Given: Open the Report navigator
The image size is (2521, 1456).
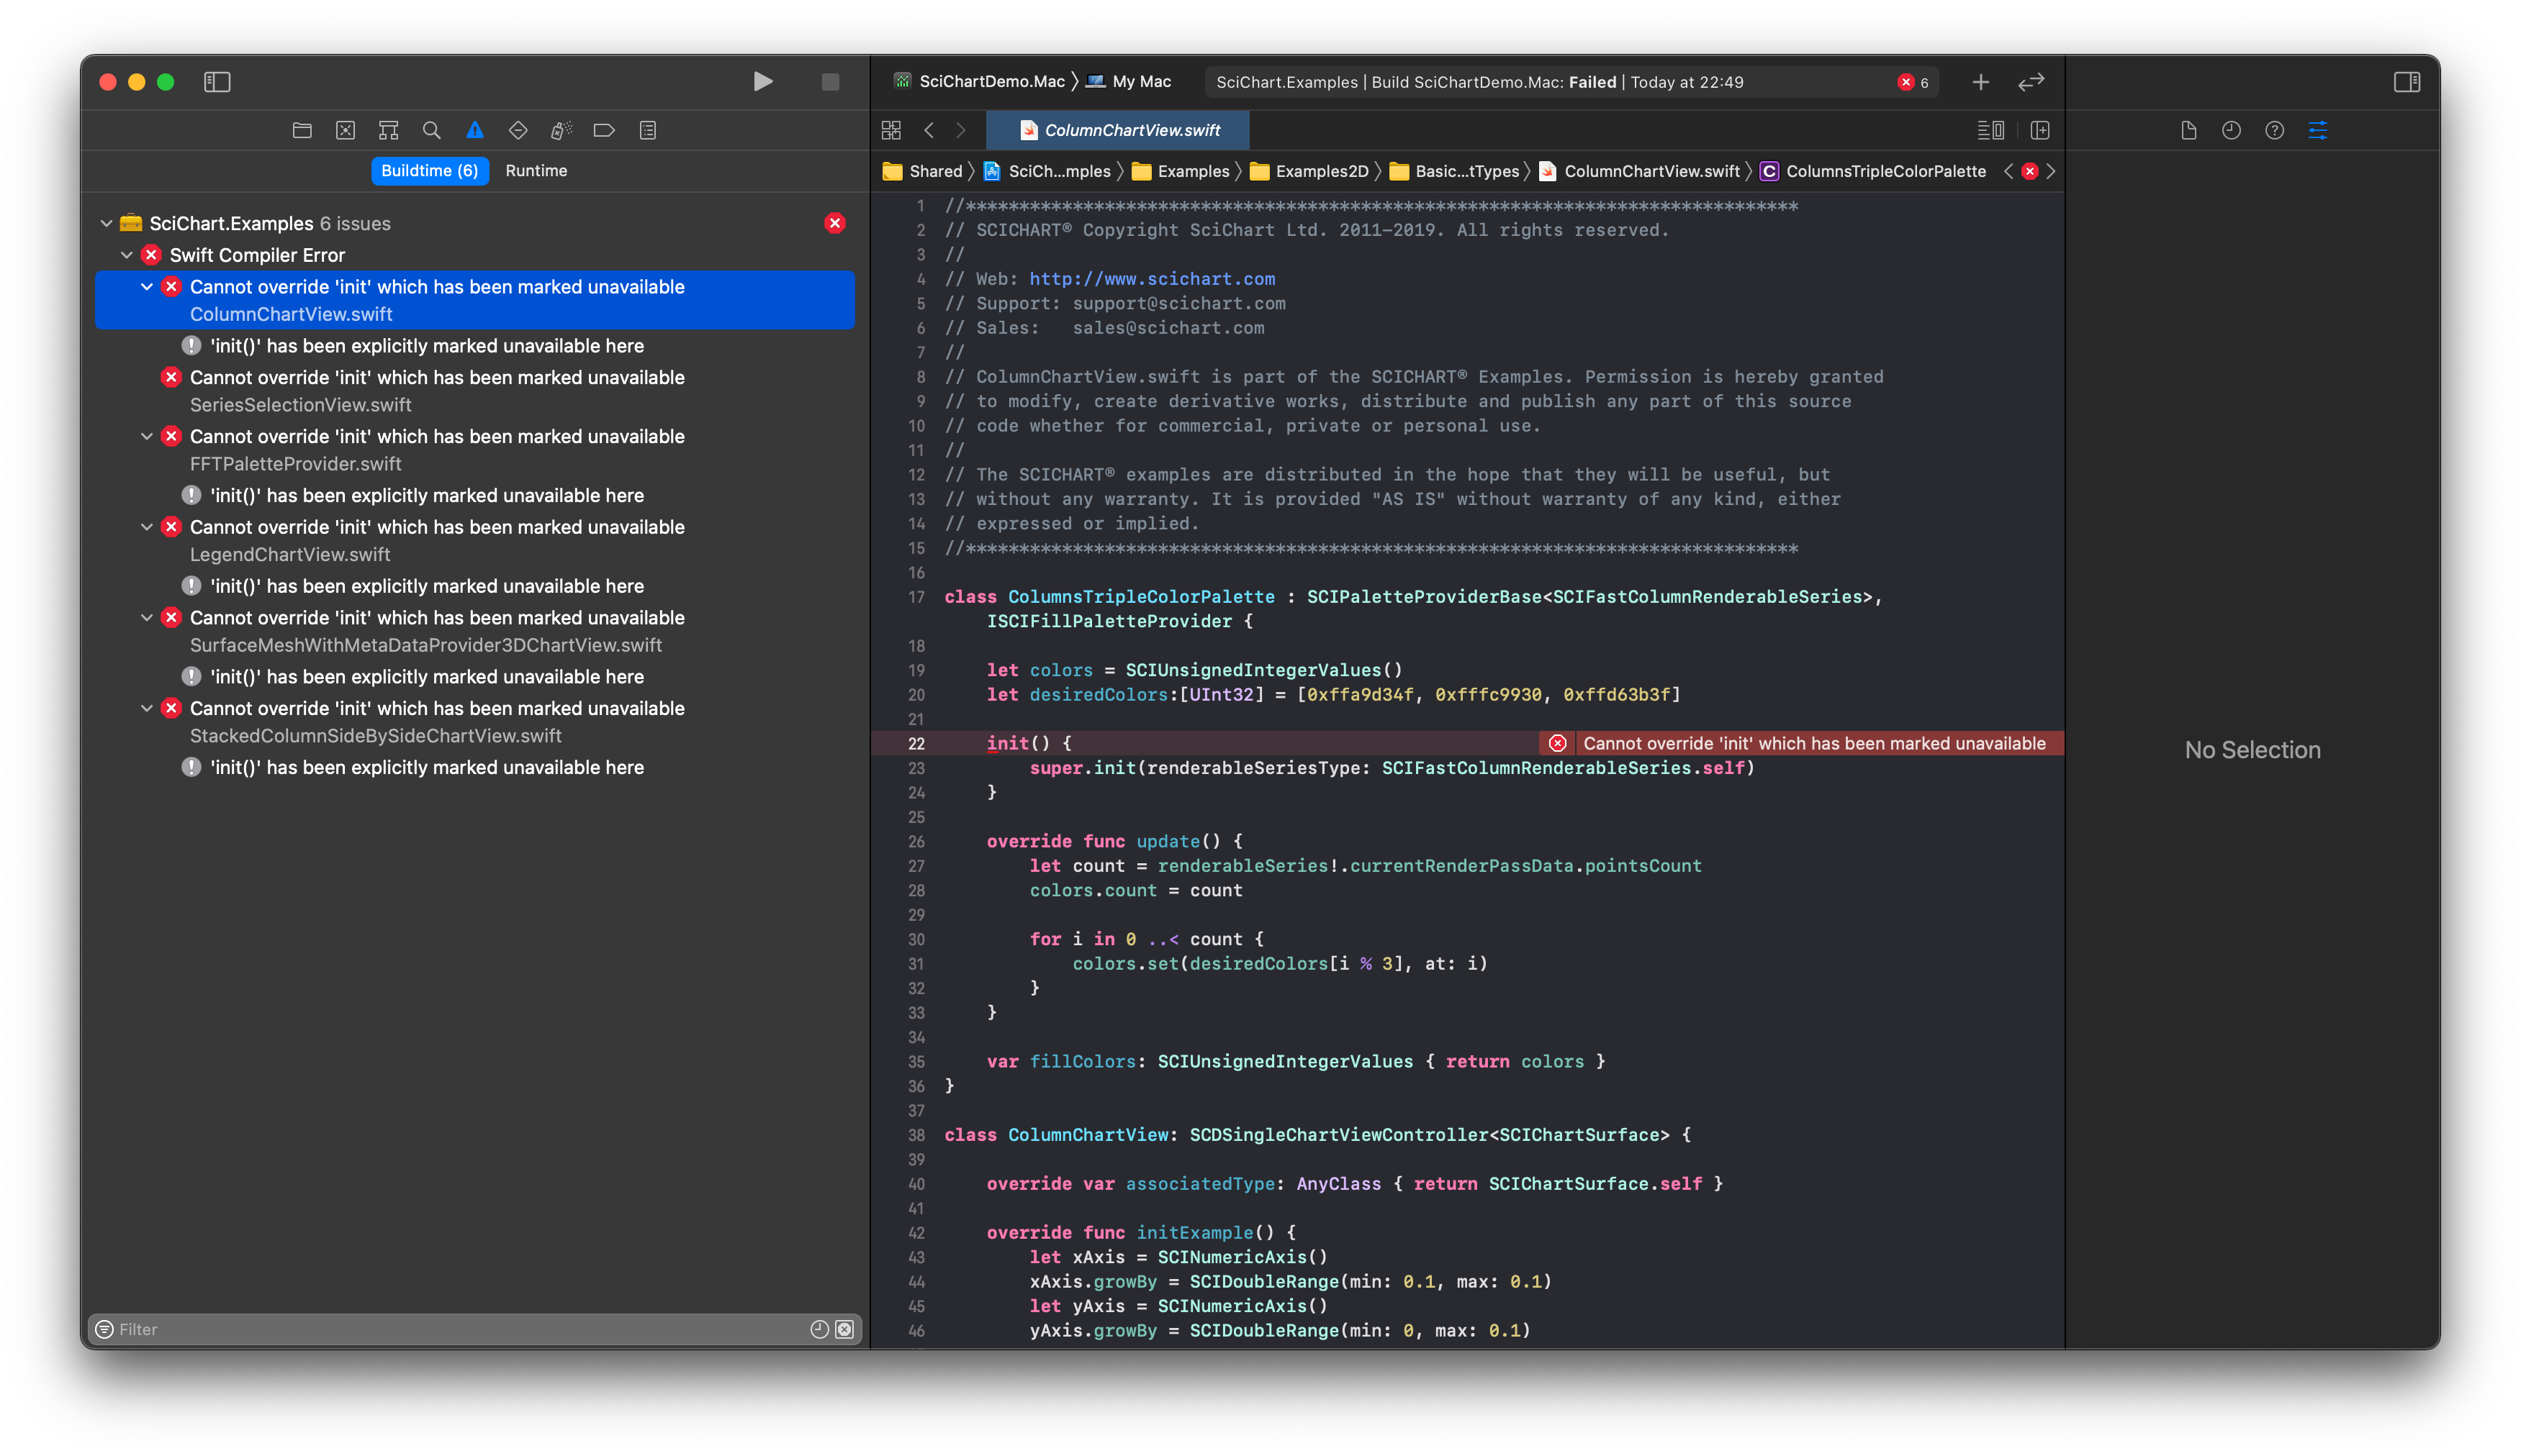Looking at the screenshot, I should coord(647,130).
